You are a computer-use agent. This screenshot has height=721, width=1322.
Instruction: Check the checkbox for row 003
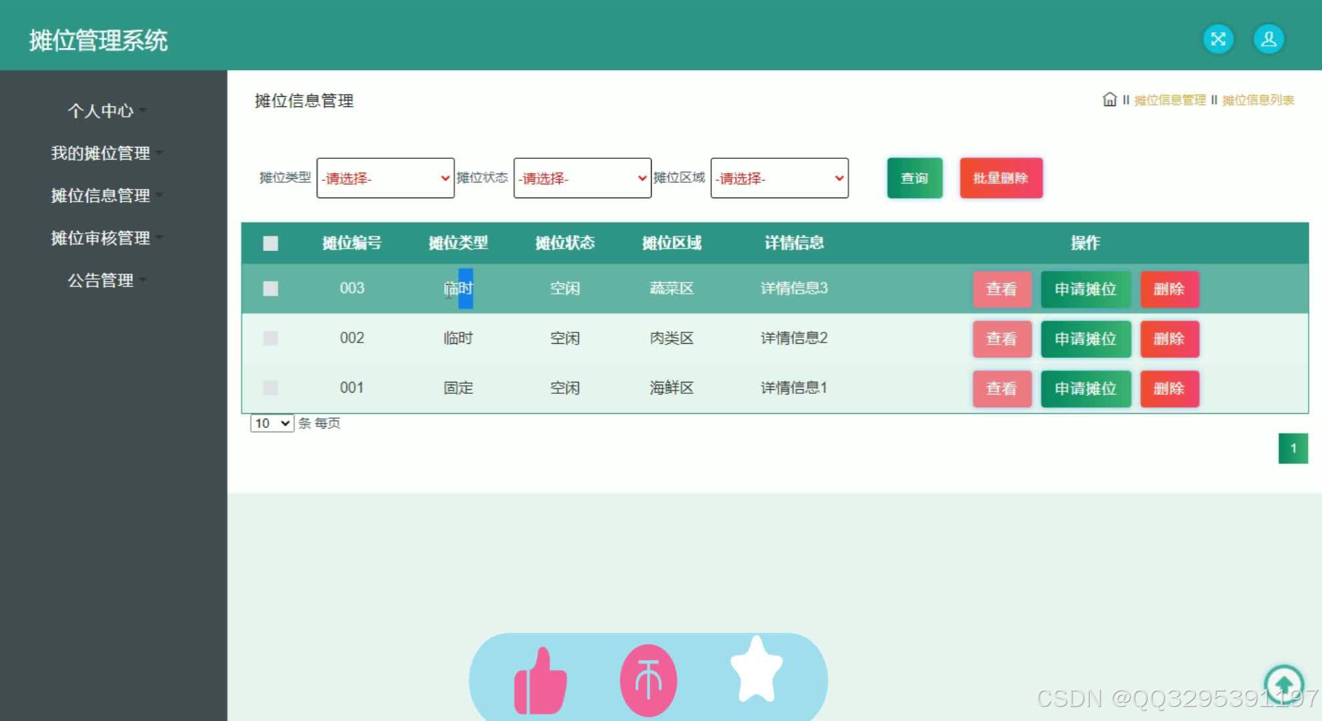(270, 288)
